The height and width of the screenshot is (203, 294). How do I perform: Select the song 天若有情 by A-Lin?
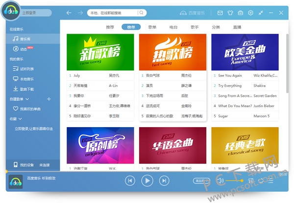tap(100, 86)
